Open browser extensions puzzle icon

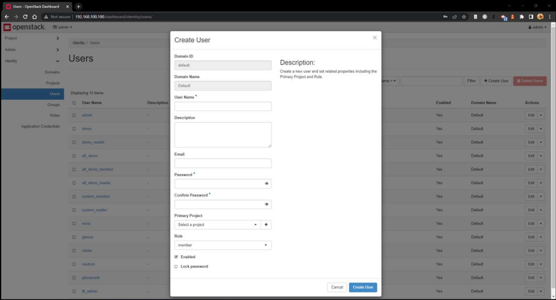click(521, 17)
